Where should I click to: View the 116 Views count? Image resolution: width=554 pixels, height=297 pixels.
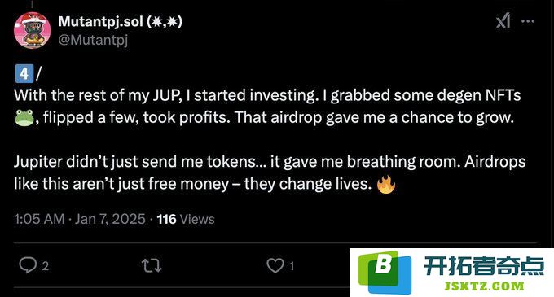click(x=186, y=219)
